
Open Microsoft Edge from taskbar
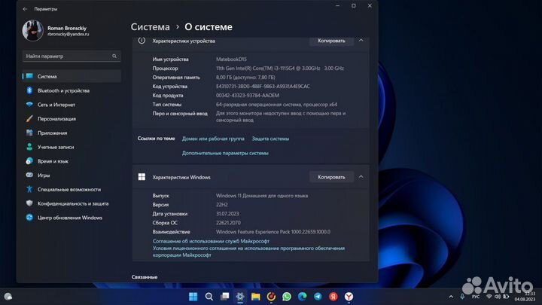pyautogui.click(x=302, y=297)
